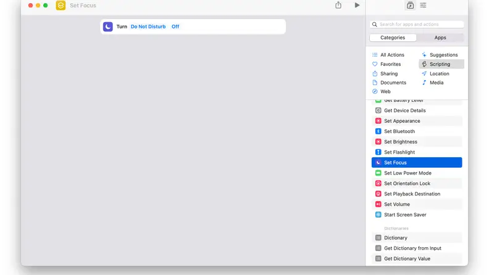Select the Set Bluetooth action

click(417, 131)
